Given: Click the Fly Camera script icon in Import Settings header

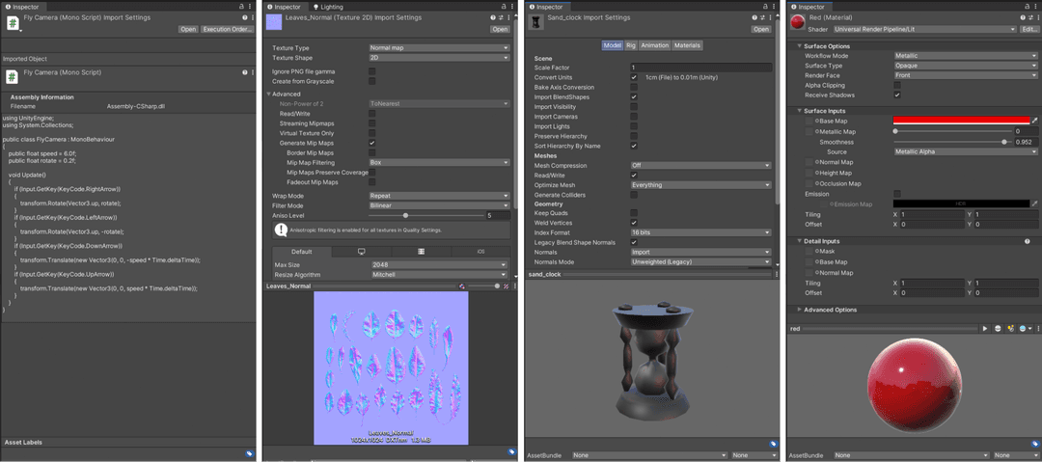Looking at the screenshot, I should [13, 22].
